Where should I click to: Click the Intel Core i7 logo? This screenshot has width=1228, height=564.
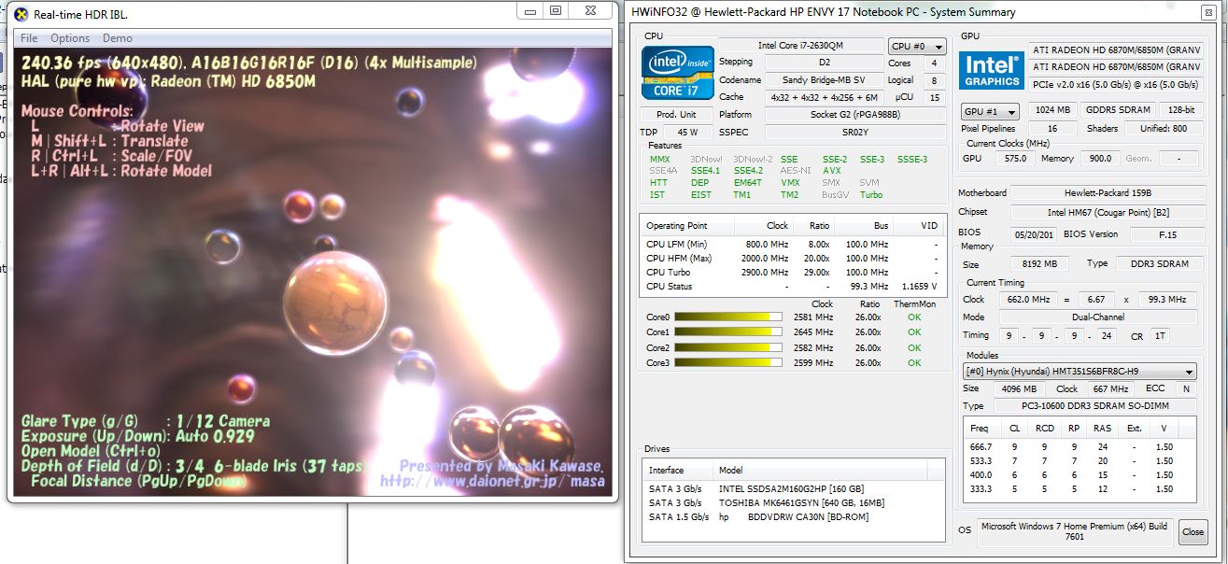pos(678,74)
